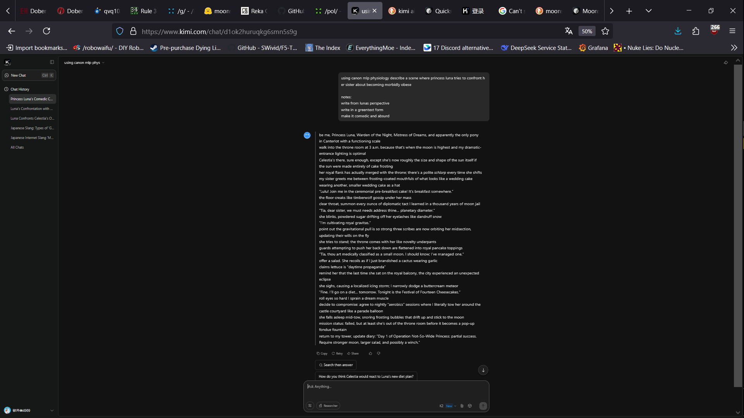Select the suggested question about Celestia's diet plan

(x=366, y=376)
